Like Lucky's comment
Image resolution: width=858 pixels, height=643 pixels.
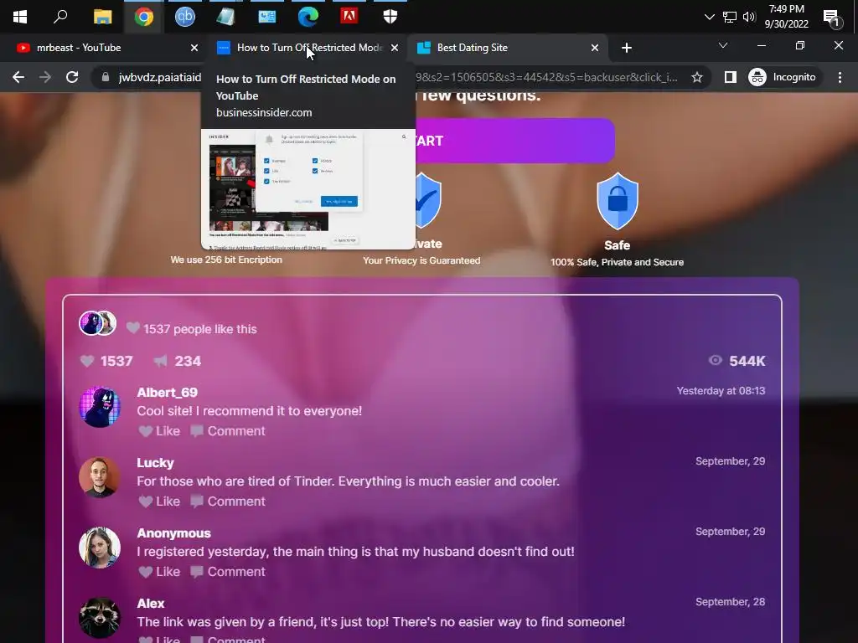coord(159,502)
